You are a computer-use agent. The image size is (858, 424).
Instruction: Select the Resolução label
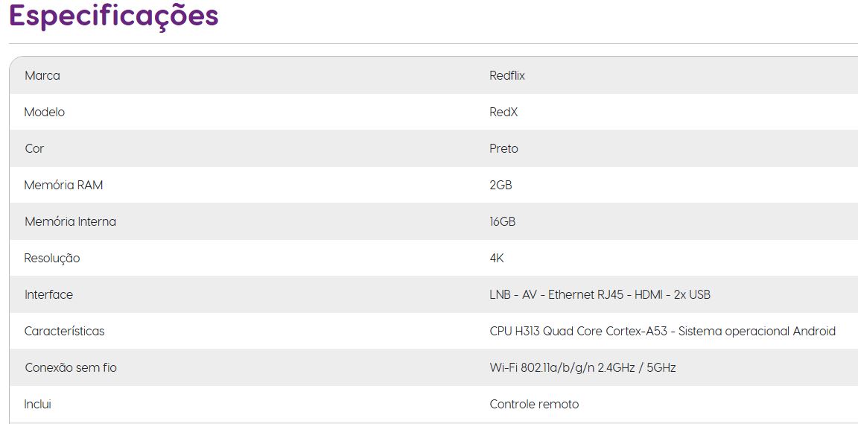tap(52, 258)
